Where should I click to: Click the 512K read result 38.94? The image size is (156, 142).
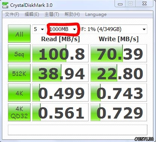(x=60, y=73)
